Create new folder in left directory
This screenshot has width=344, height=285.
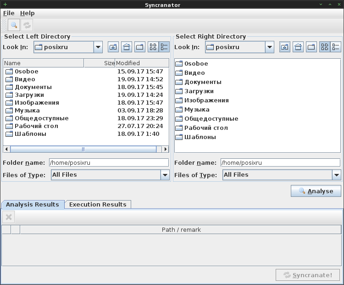click(140, 47)
